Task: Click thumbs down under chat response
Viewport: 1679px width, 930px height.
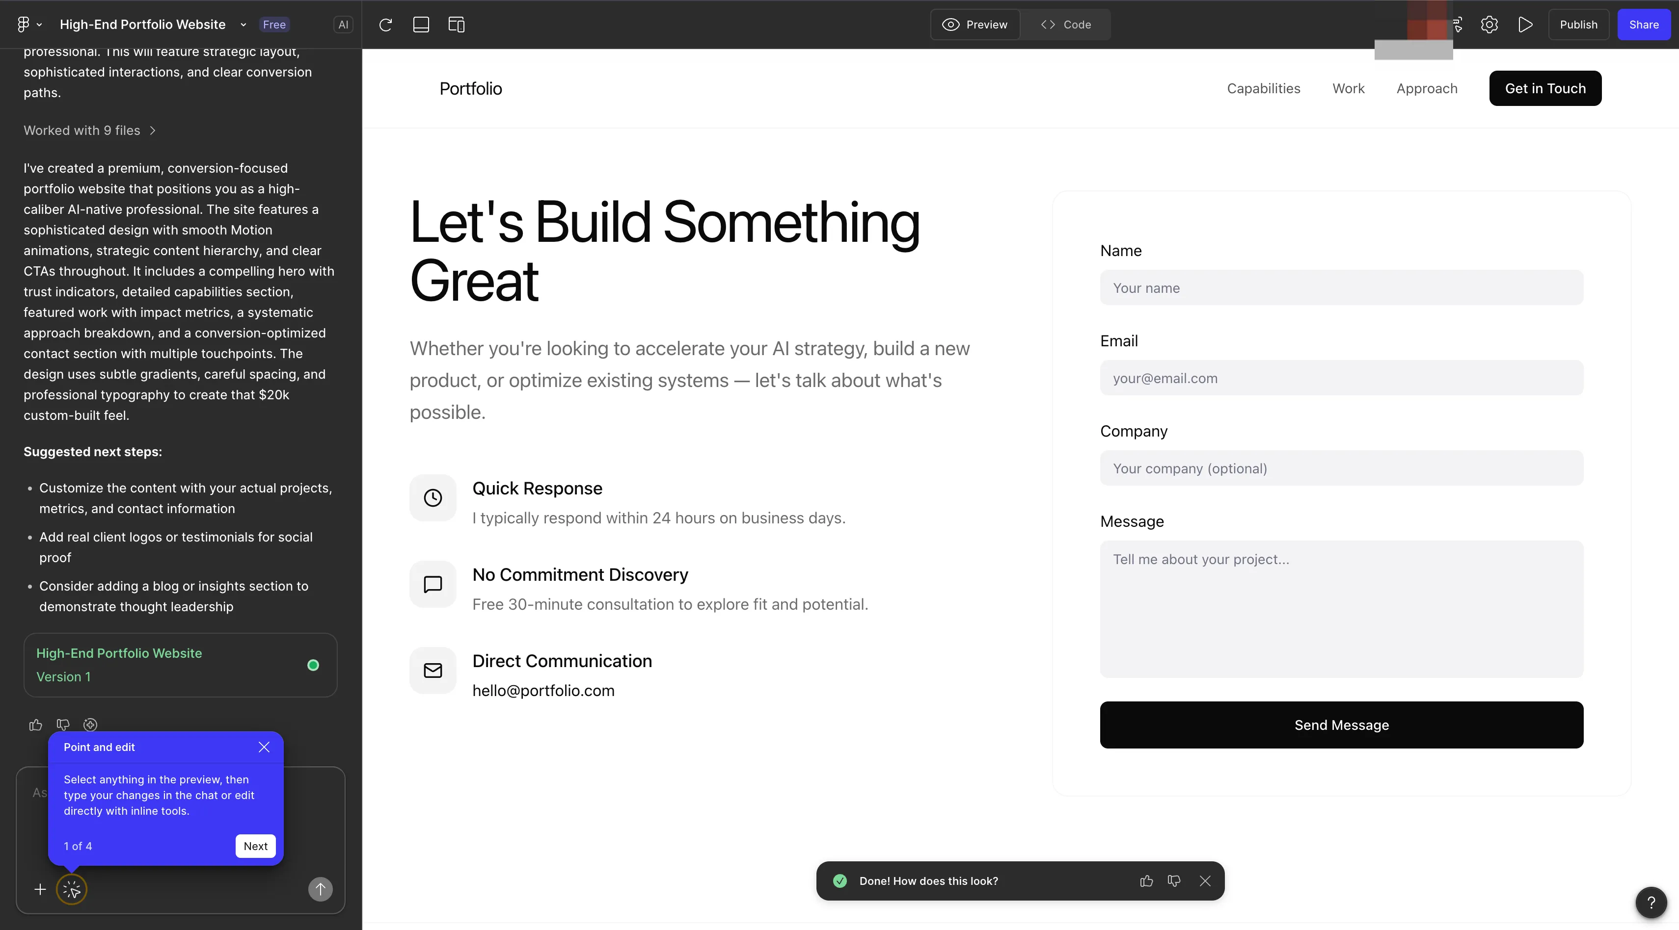Action: (63, 725)
